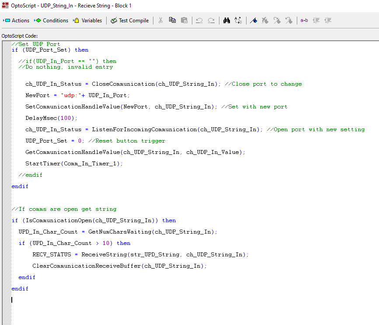Open the Actions command list
379x325 pixels.
click(16, 21)
